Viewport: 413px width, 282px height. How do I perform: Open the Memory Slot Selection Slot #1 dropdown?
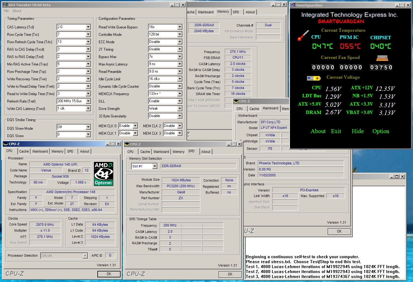coord(155,166)
